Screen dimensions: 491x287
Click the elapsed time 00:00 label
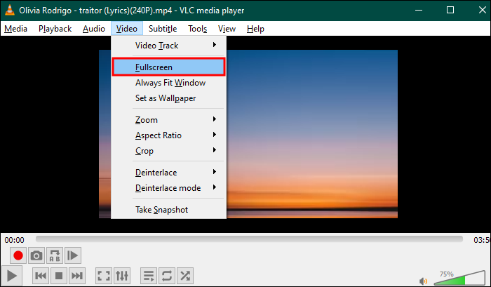pyautogui.click(x=15, y=240)
